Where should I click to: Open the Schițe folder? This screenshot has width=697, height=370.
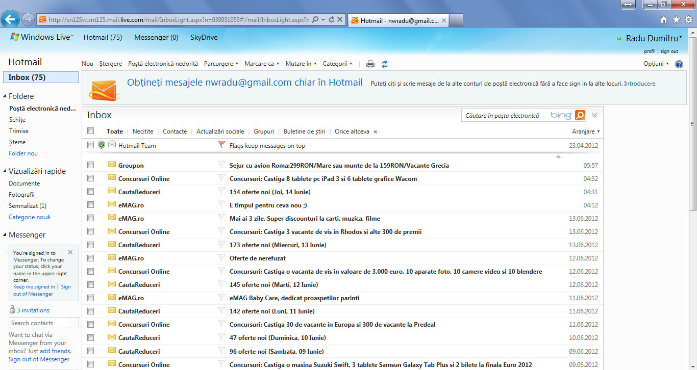pos(17,120)
